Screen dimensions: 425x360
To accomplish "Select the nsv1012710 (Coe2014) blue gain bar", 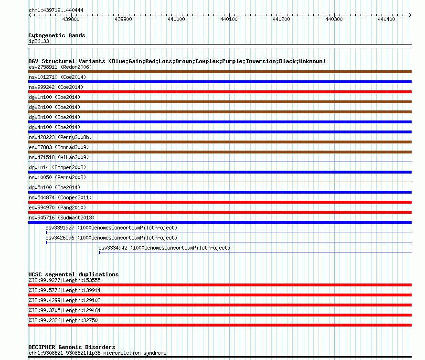I will click(x=220, y=82).
